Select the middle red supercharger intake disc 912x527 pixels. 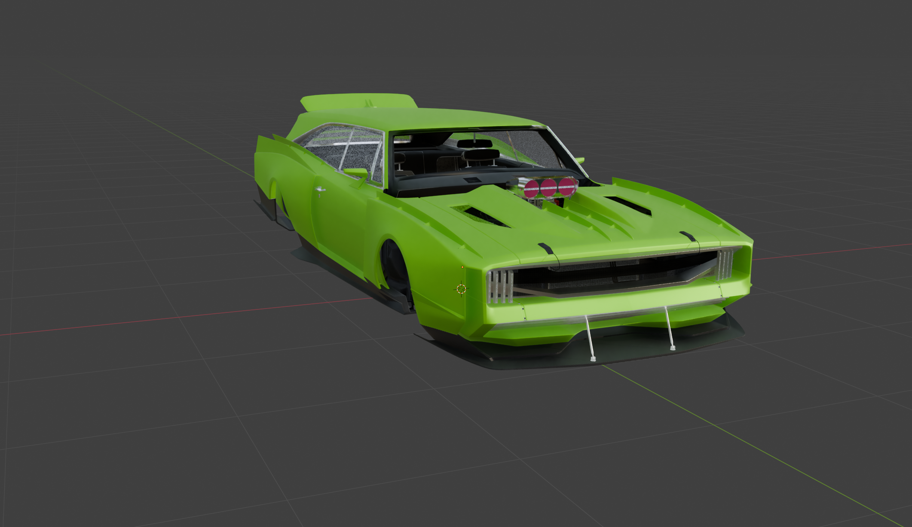[548, 188]
